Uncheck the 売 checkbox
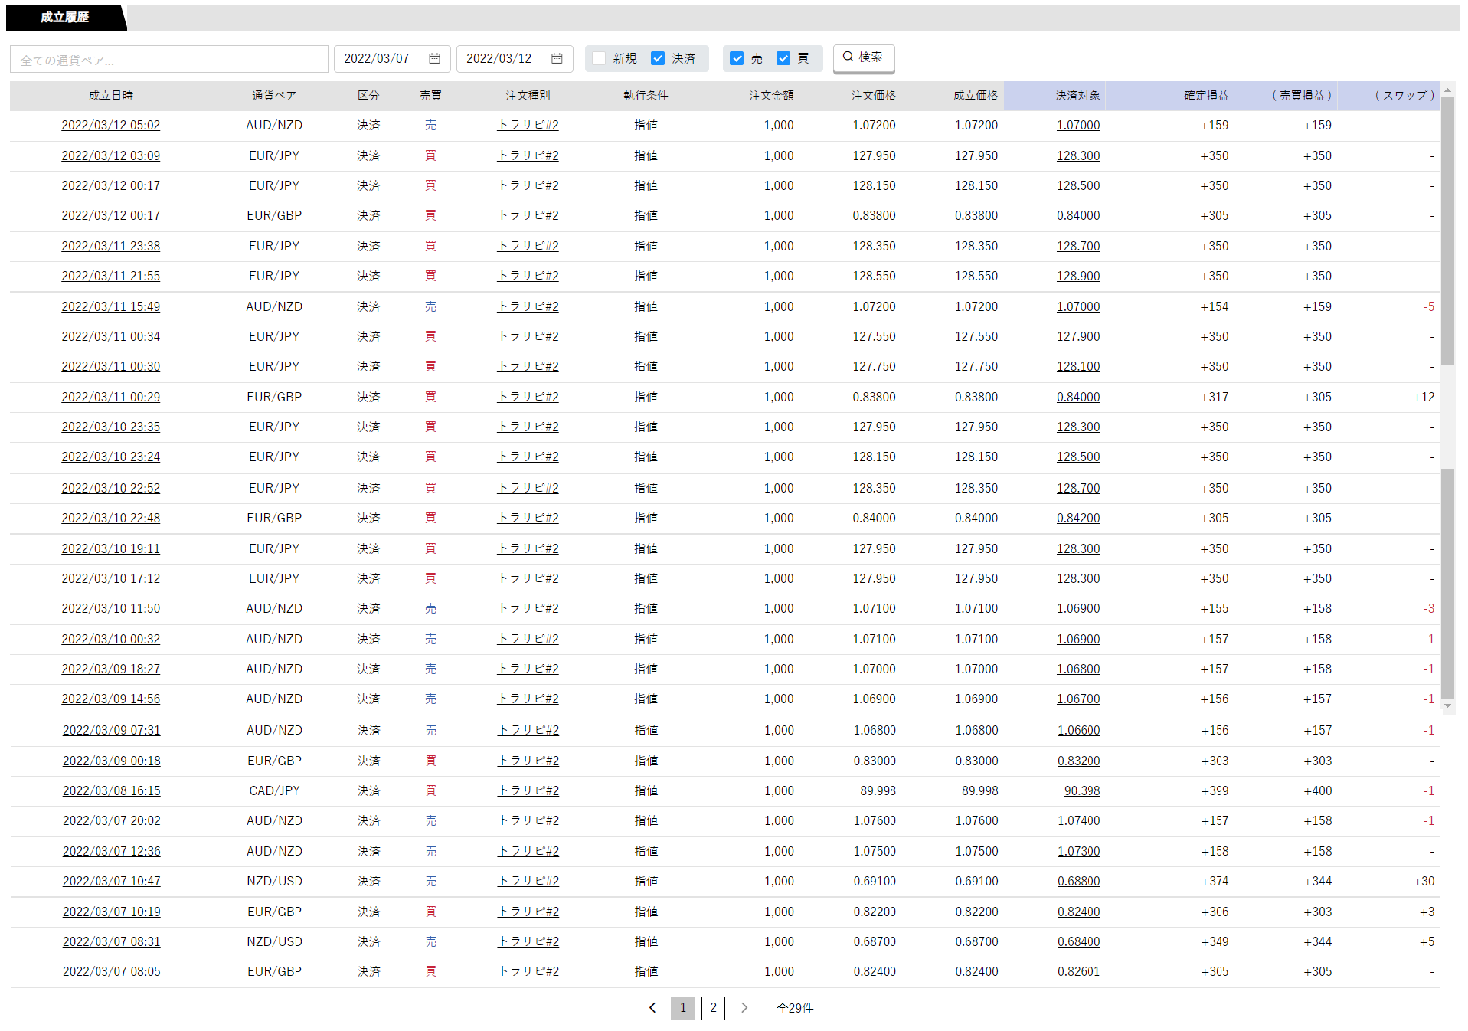The height and width of the screenshot is (1031, 1468). tap(737, 59)
